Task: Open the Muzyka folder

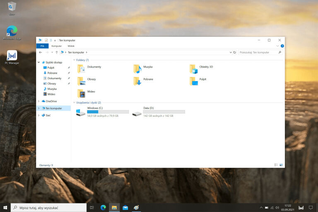Action: click(143, 69)
